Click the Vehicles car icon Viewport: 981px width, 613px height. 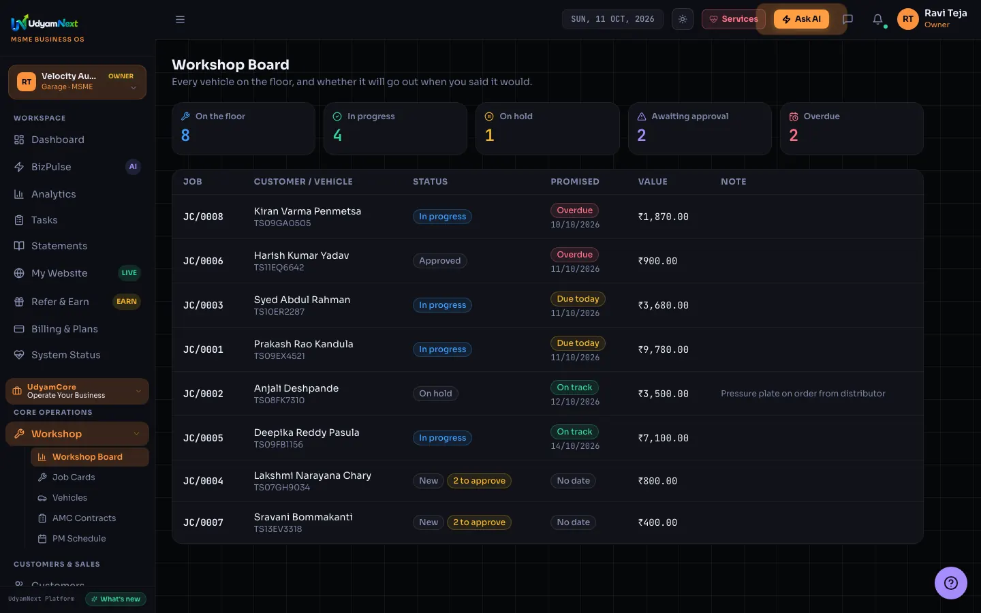42,498
